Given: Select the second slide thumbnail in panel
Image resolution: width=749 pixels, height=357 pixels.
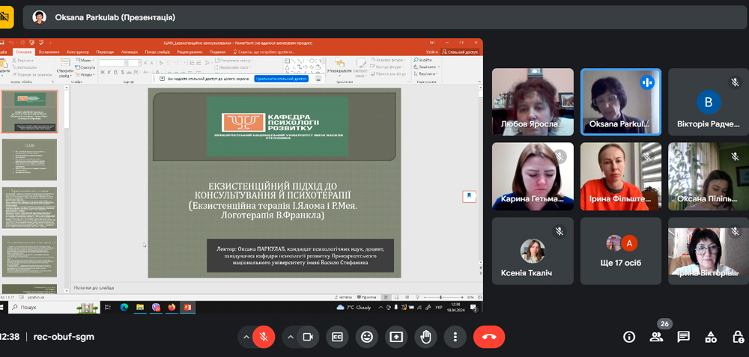Looking at the screenshot, I should tap(29, 159).
